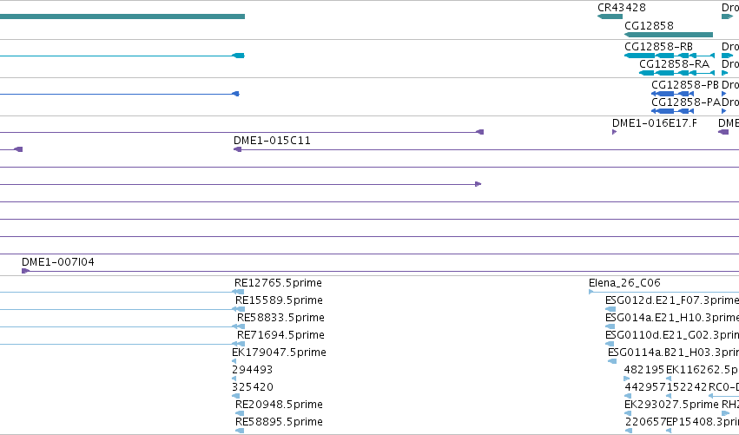Select the EK179047.5prime feature label
This screenshot has width=739, height=435.
[x=279, y=352]
